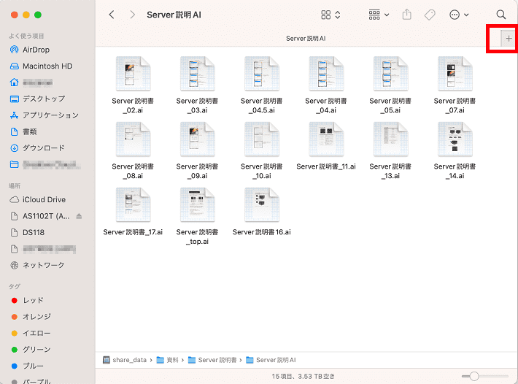Adjust the icon size slider
The image size is (518, 384).
pos(485,376)
